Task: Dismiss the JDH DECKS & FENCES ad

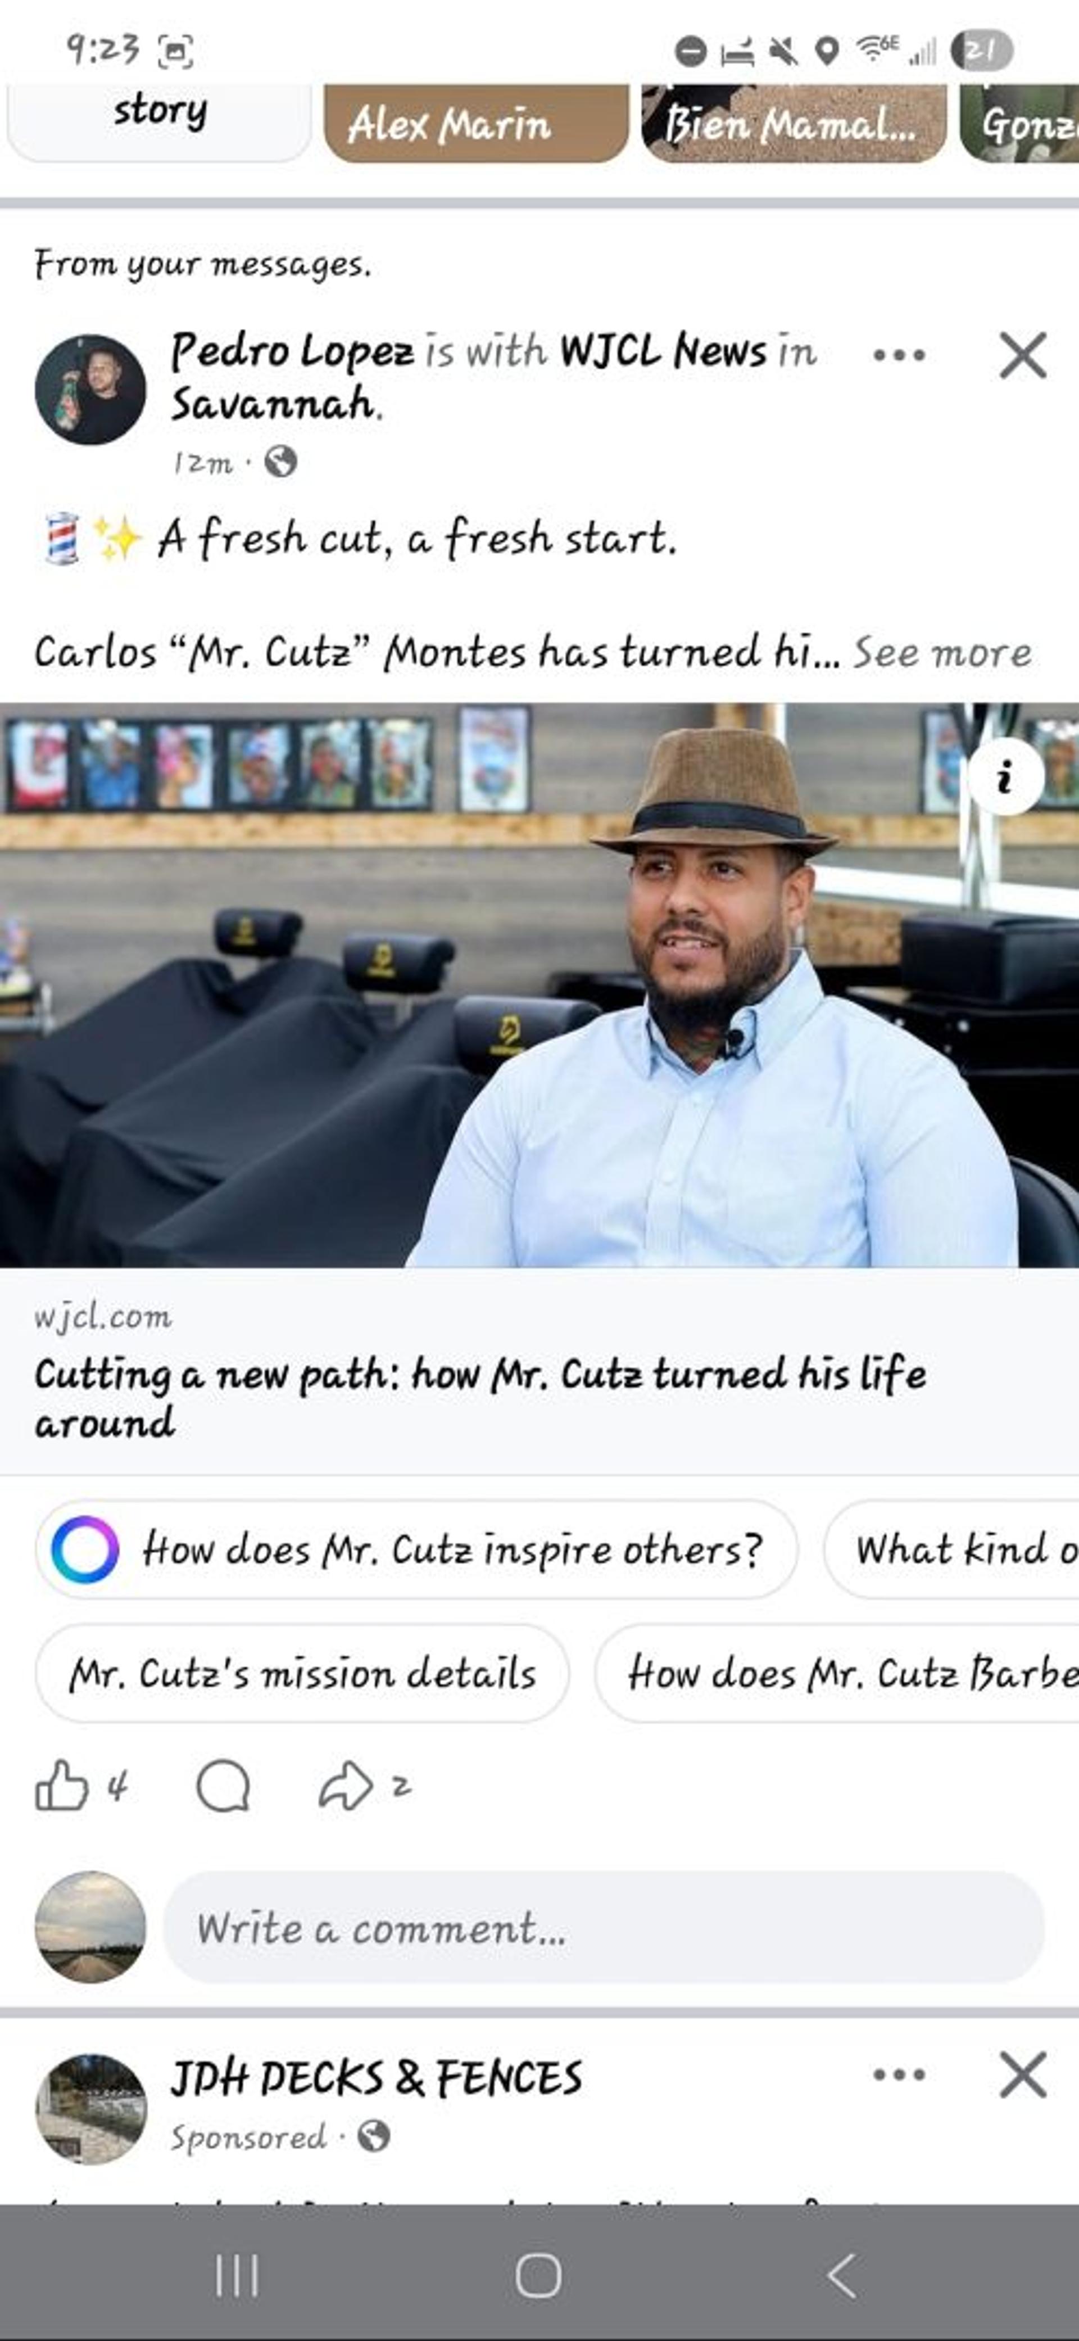Action: [x=1023, y=2074]
